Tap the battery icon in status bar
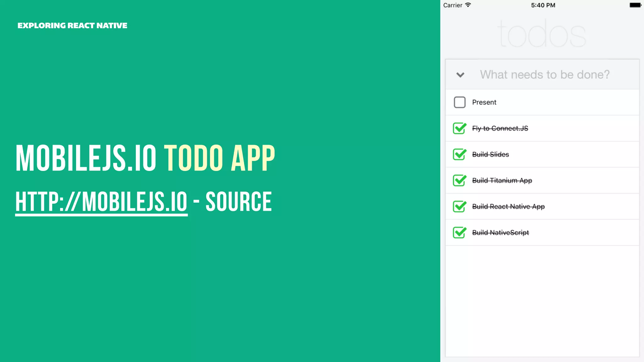The width and height of the screenshot is (644, 362). pos(635,5)
